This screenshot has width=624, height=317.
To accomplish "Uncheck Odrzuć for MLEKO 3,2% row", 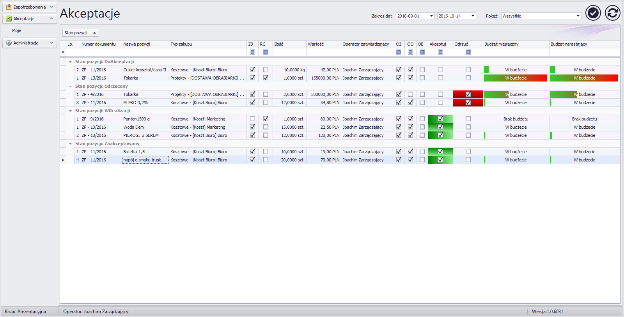I will coord(468,103).
